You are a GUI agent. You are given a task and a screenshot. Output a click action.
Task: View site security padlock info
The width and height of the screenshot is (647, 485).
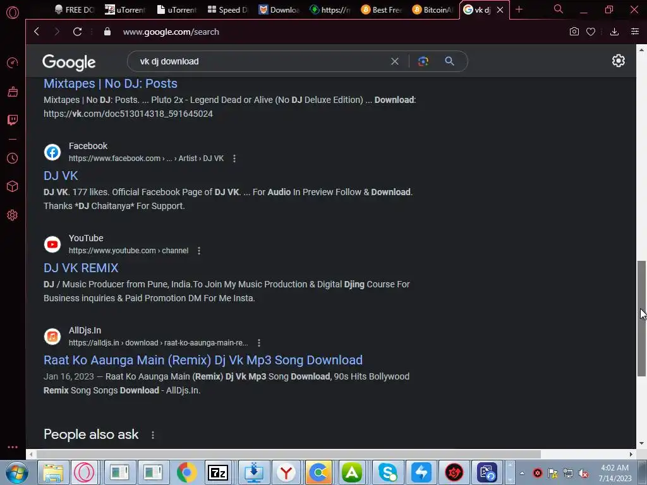pyautogui.click(x=107, y=32)
